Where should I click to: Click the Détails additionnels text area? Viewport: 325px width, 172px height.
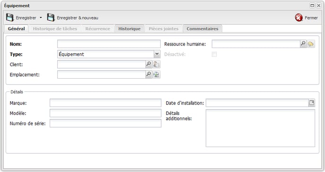(260, 128)
